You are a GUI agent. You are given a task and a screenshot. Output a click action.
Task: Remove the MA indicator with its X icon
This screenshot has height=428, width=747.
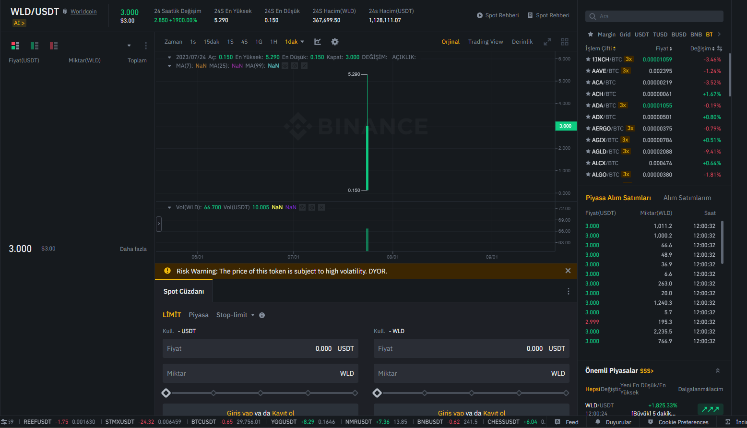[x=304, y=66]
